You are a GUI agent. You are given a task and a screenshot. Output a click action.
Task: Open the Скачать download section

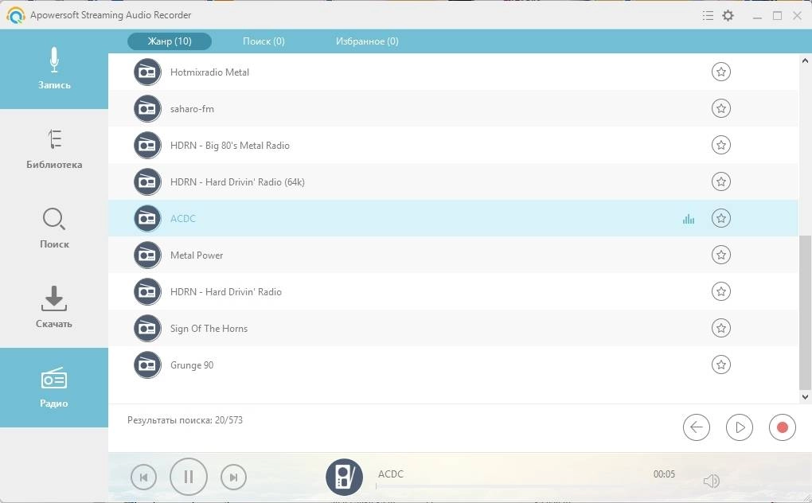[x=54, y=308]
